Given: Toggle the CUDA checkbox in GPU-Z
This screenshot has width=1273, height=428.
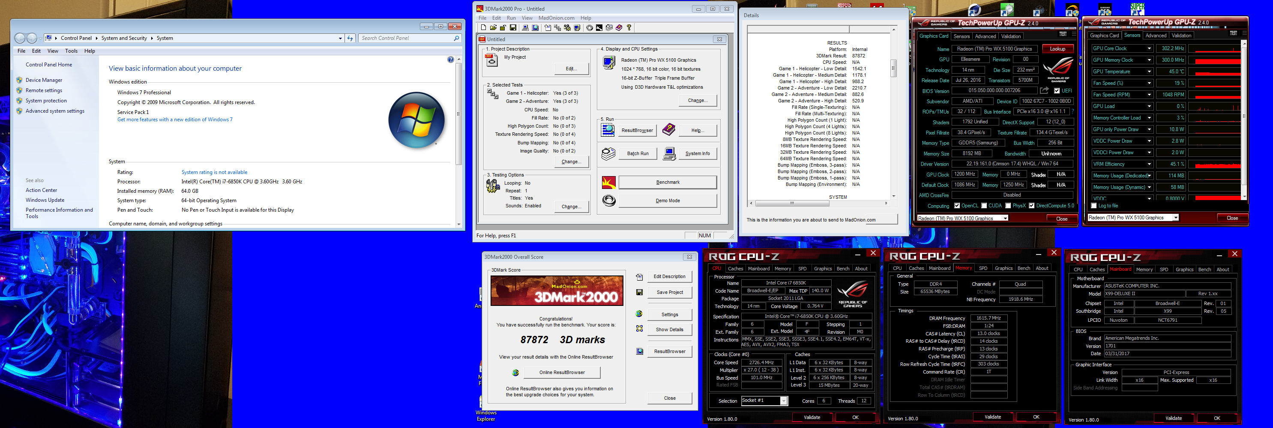Looking at the screenshot, I should 984,206.
